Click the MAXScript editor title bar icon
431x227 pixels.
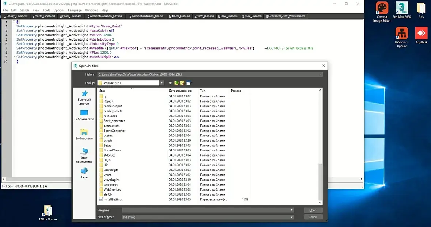[x=5, y=4]
